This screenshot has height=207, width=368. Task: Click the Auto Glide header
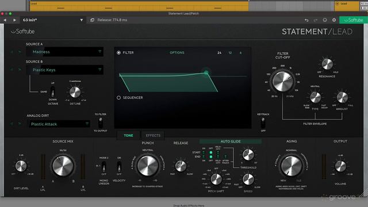click(231, 141)
